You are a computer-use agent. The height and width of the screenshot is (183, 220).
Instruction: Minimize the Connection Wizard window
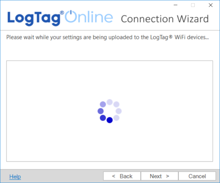[176, 5]
